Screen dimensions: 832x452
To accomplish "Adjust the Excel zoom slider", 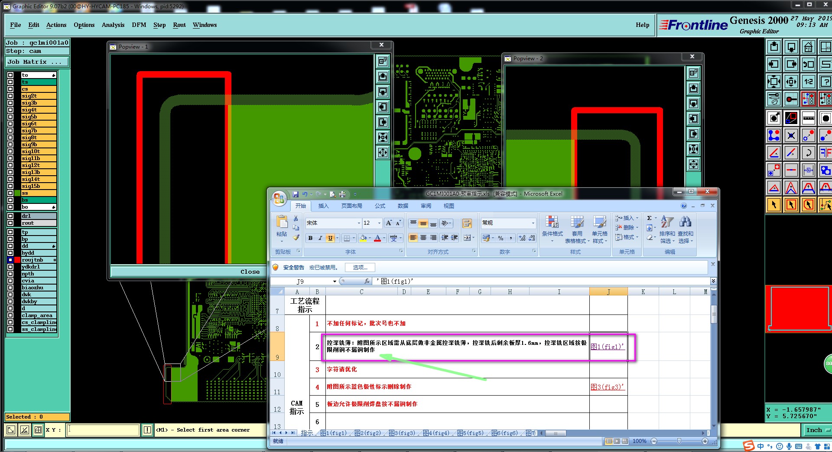I will pyautogui.click(x=679, y=441).
